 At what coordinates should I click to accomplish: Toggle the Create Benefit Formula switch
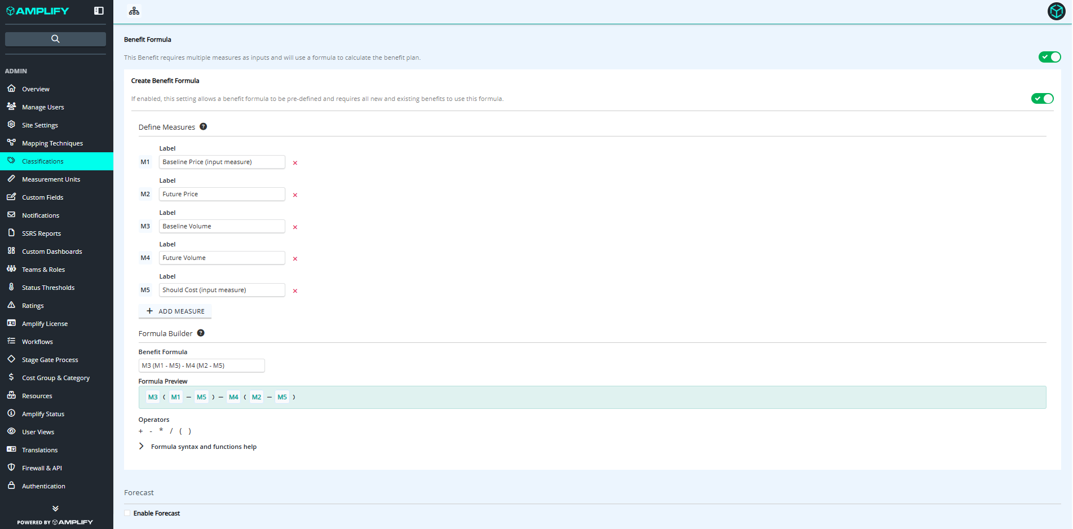click(x=1042, y=99)
